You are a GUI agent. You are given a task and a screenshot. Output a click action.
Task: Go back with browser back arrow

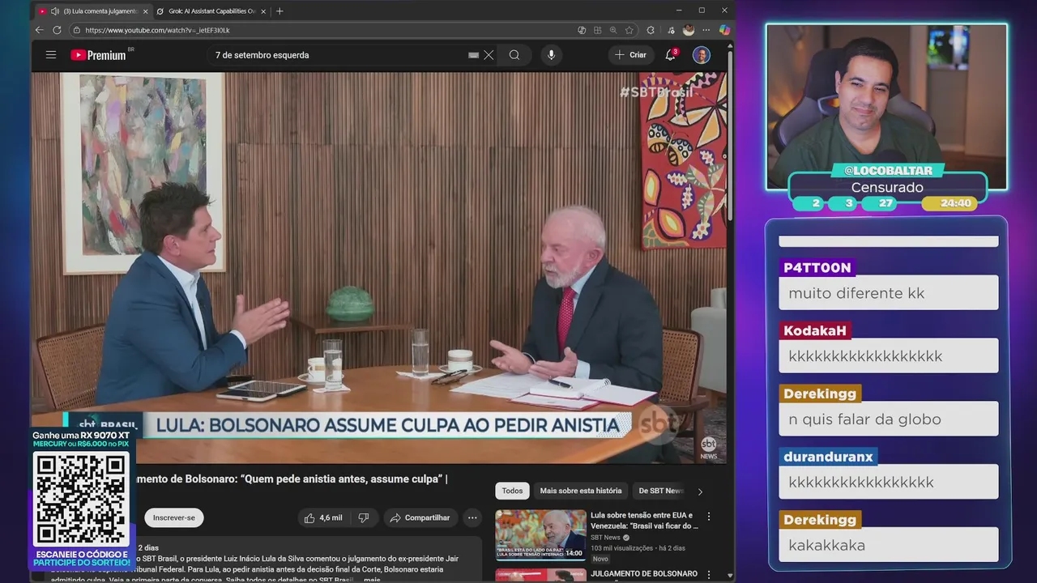click(39, 30)
